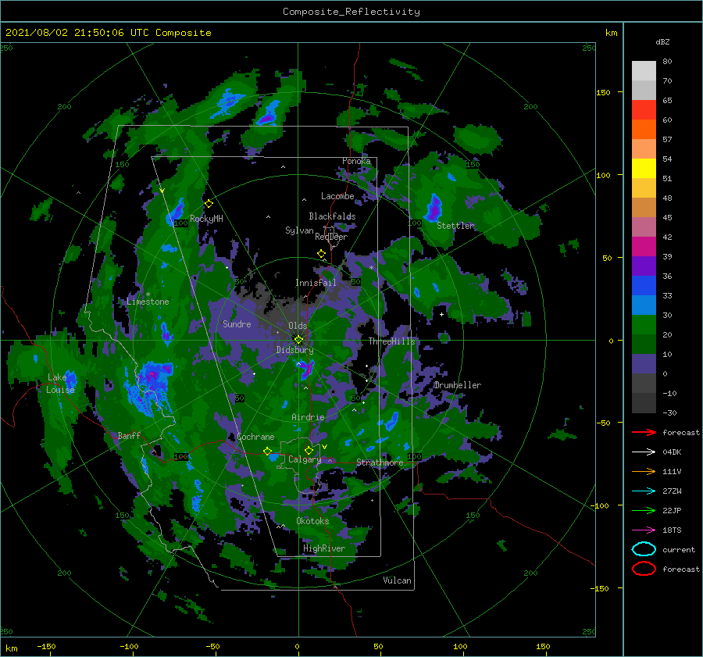The height and width of the screenshot is (657, 703).
Task: Click the white 04DK arrow icon
Action: [644, 452]
